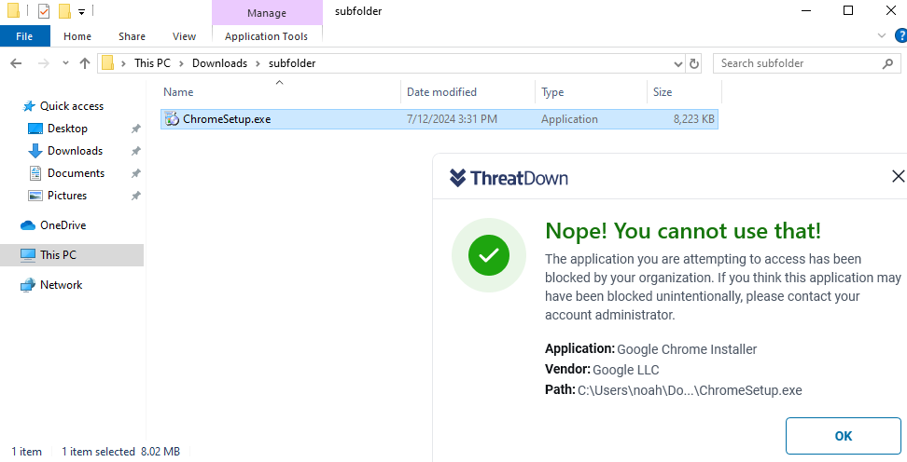Image resolution: width=907 pixels, height=462 pixels.
Task: Click the 7/12/2024 3:31 PM date cell
Action: pyautogui.click(x=452, y=119)
